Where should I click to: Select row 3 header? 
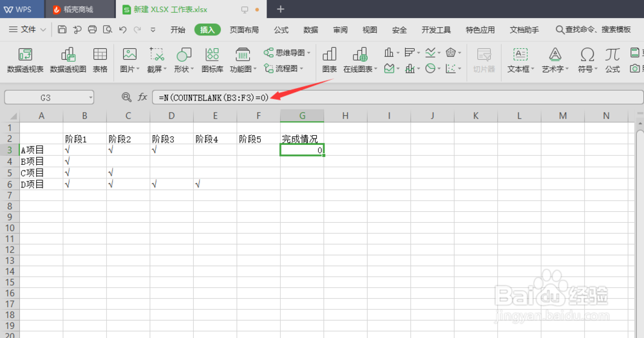tap(10, 150)
